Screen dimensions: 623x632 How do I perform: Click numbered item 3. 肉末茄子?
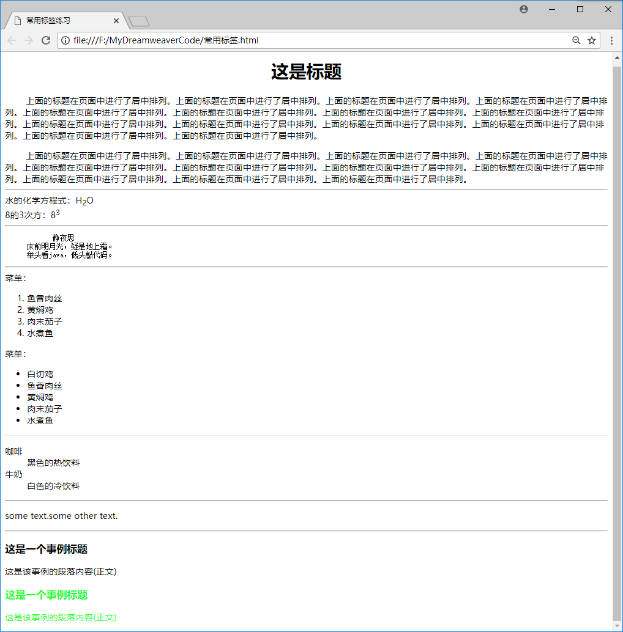pyautogui.click(x=40, y=322)
